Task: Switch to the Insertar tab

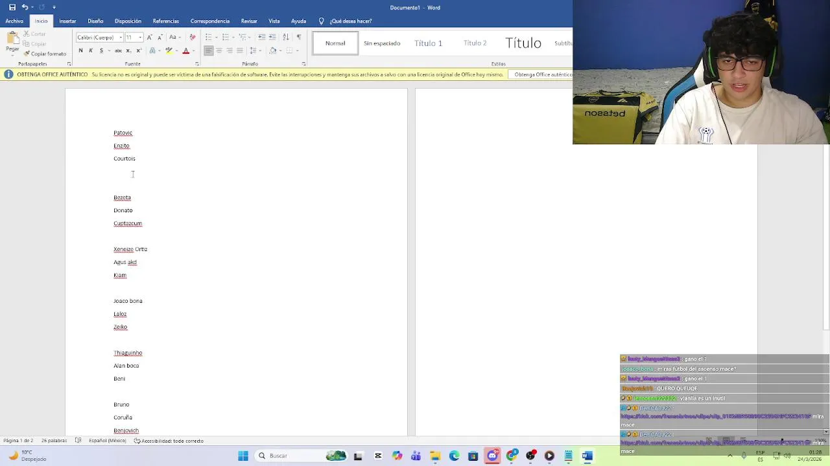Action: pos(67,21)
